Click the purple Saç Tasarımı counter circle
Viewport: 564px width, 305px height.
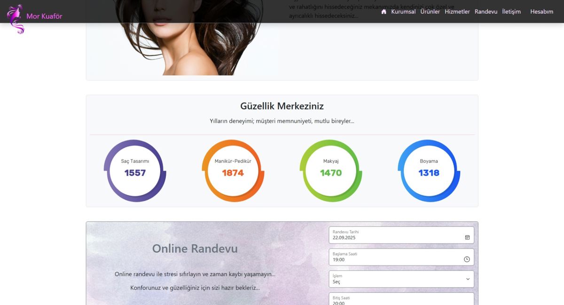point(135,171)
